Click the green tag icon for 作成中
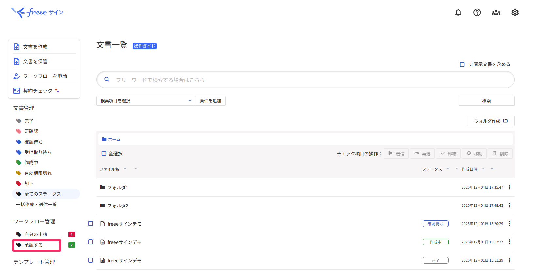 point(19,163)
